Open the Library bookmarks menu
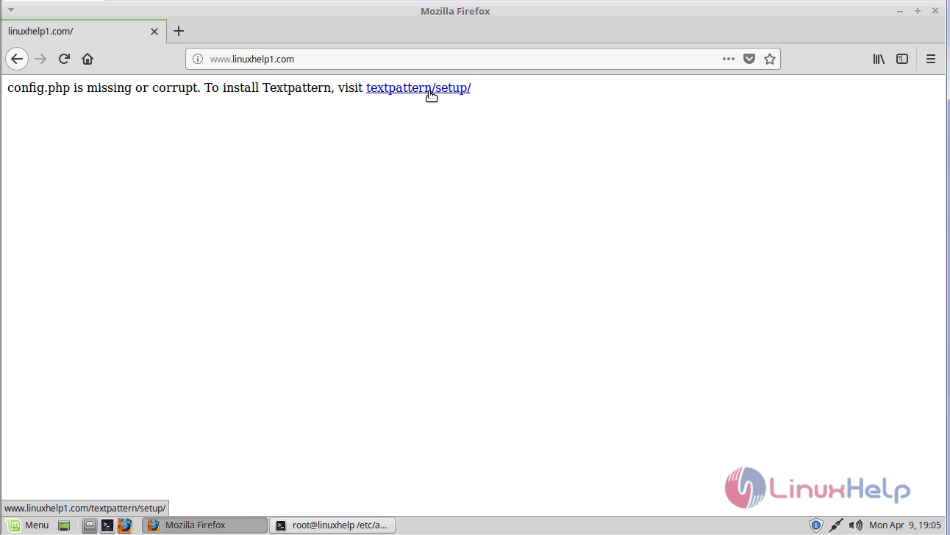The width and height of the screenshot is (950, 535). point(879,59)
